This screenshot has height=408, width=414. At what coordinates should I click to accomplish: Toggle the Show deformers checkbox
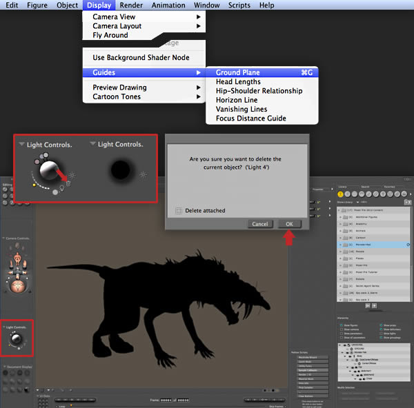point(381,329)
